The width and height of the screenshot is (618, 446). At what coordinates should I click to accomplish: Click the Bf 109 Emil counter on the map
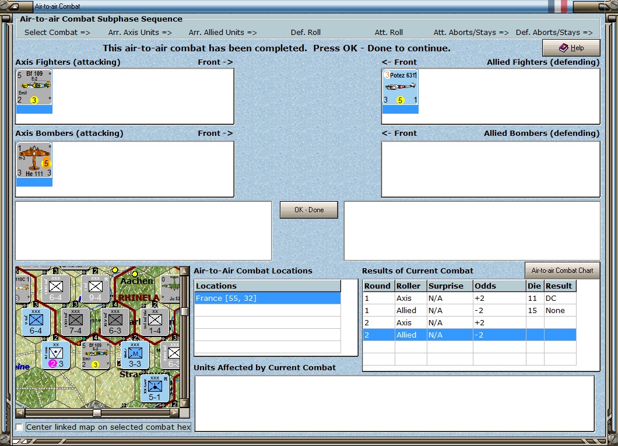point(96,355)
